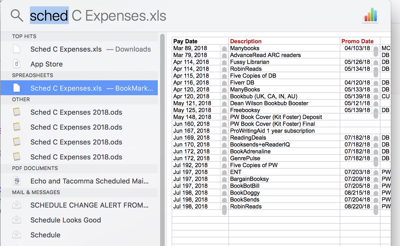Select the 05/134/18 promo date cell
The width and height of the screenshot is (400, 246).
[360, 69]
